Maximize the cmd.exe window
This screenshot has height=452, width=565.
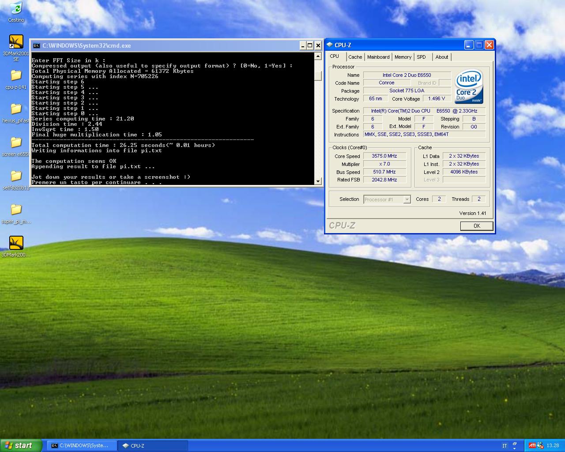[310, 45]
